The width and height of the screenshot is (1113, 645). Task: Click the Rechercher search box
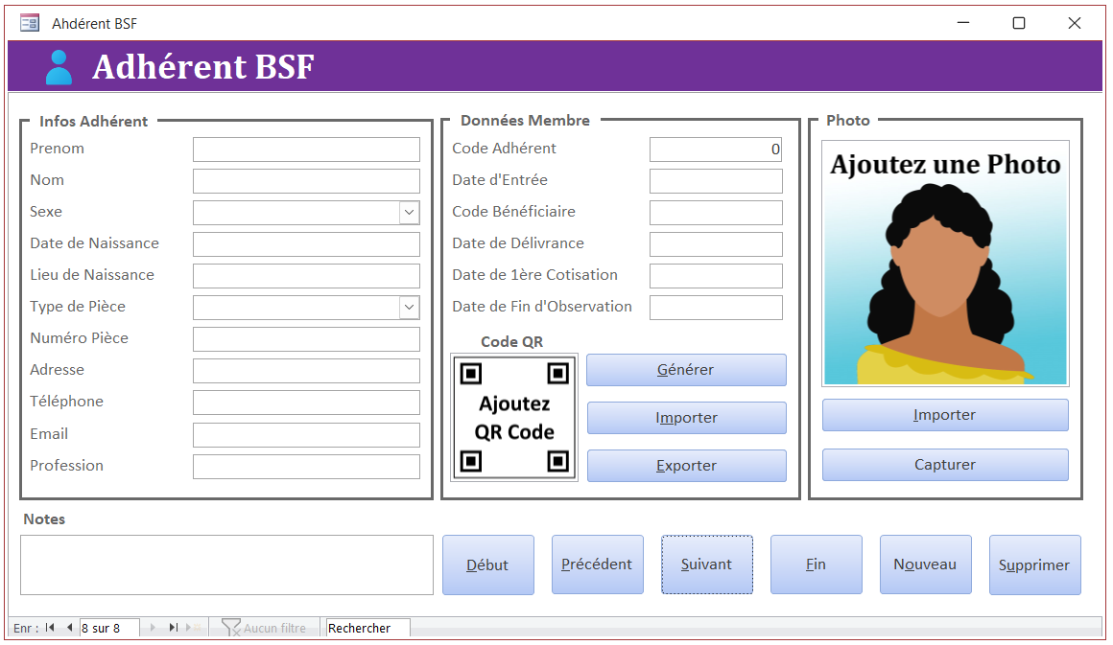pyautogui.click(x=367, y=628)
